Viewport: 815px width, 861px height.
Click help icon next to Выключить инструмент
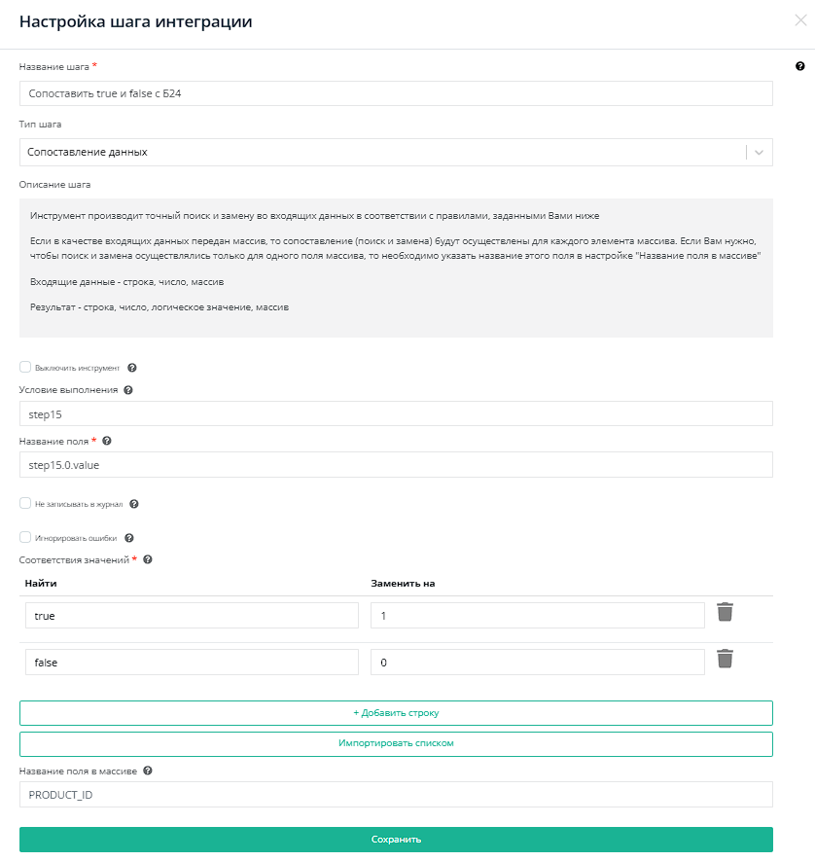tap(132, 369)
